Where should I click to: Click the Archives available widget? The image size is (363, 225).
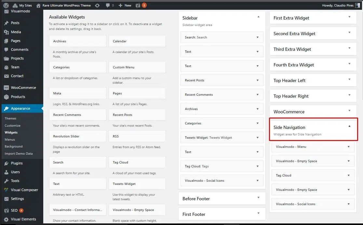[x=78, y=41]
